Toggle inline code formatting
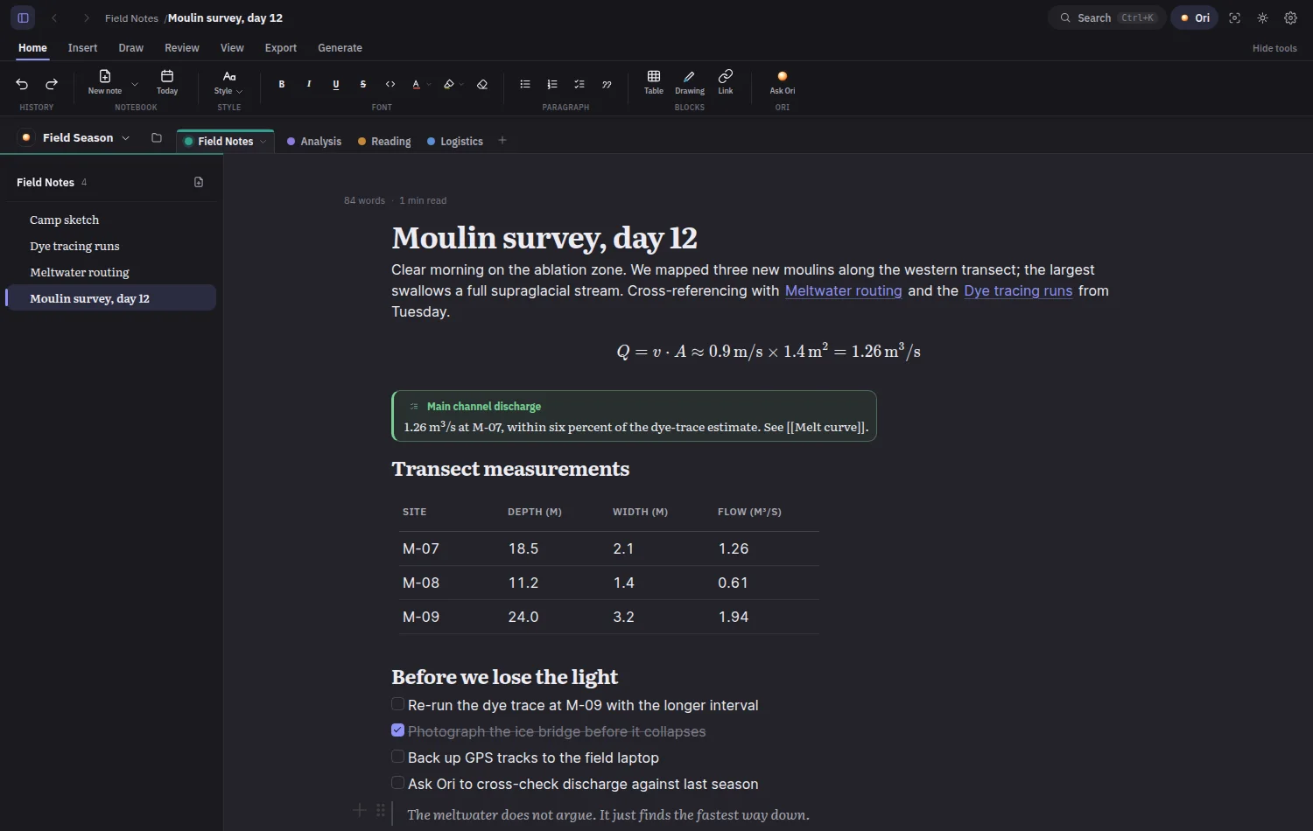The width and height of the screenshot is (1313, 831). [390, 84]
